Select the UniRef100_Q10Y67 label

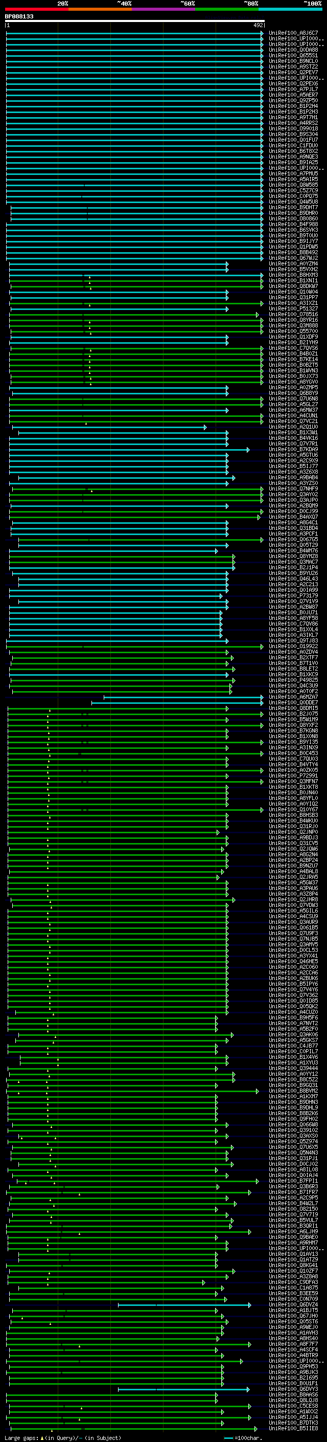pyautogui.click(x=293, y=810)
